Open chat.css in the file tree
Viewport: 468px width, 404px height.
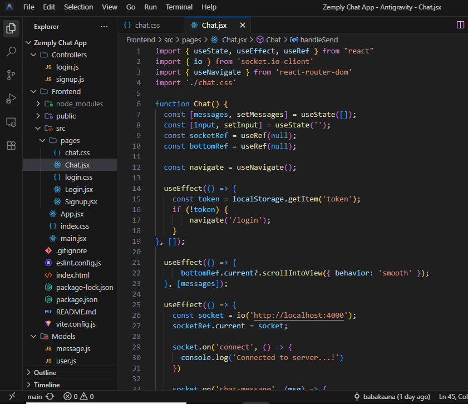70,153
